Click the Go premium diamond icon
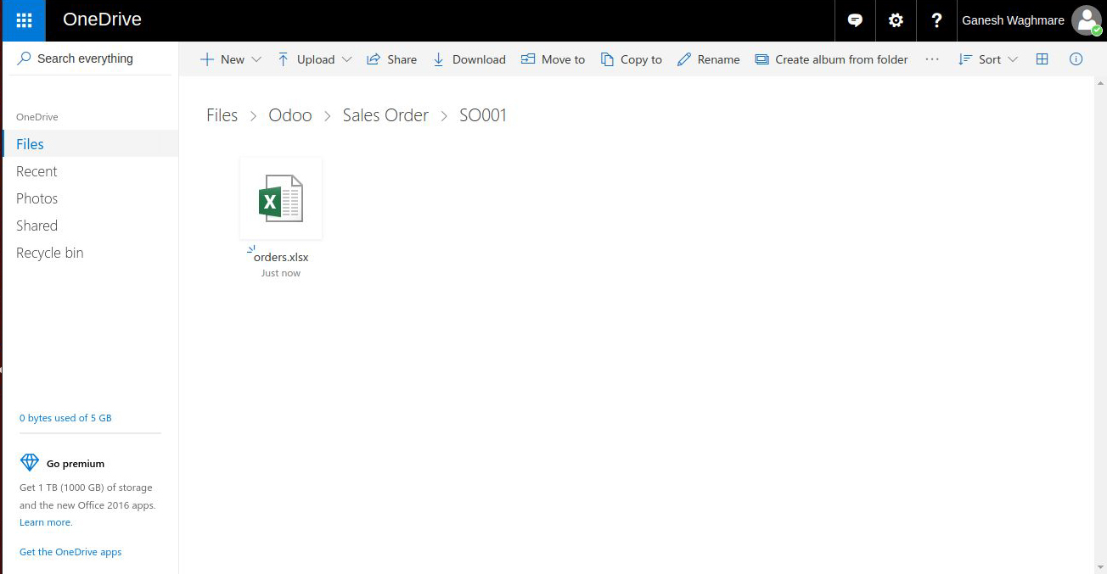This screenshot has width=1107, height=574. (30, 463)
